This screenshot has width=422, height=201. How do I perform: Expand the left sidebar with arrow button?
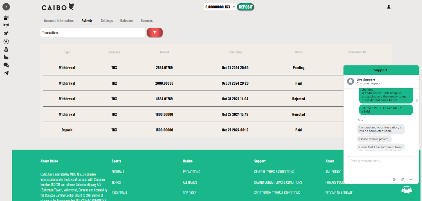coord(6,7)
